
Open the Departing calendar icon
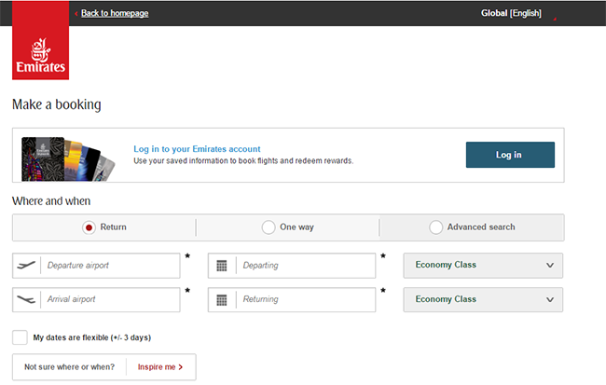222,266
